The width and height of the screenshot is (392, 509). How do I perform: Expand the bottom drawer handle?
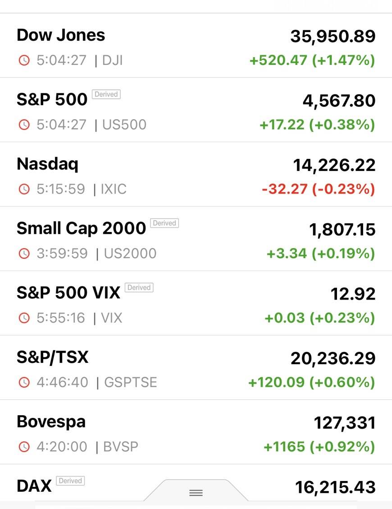(x=196, y=493)
